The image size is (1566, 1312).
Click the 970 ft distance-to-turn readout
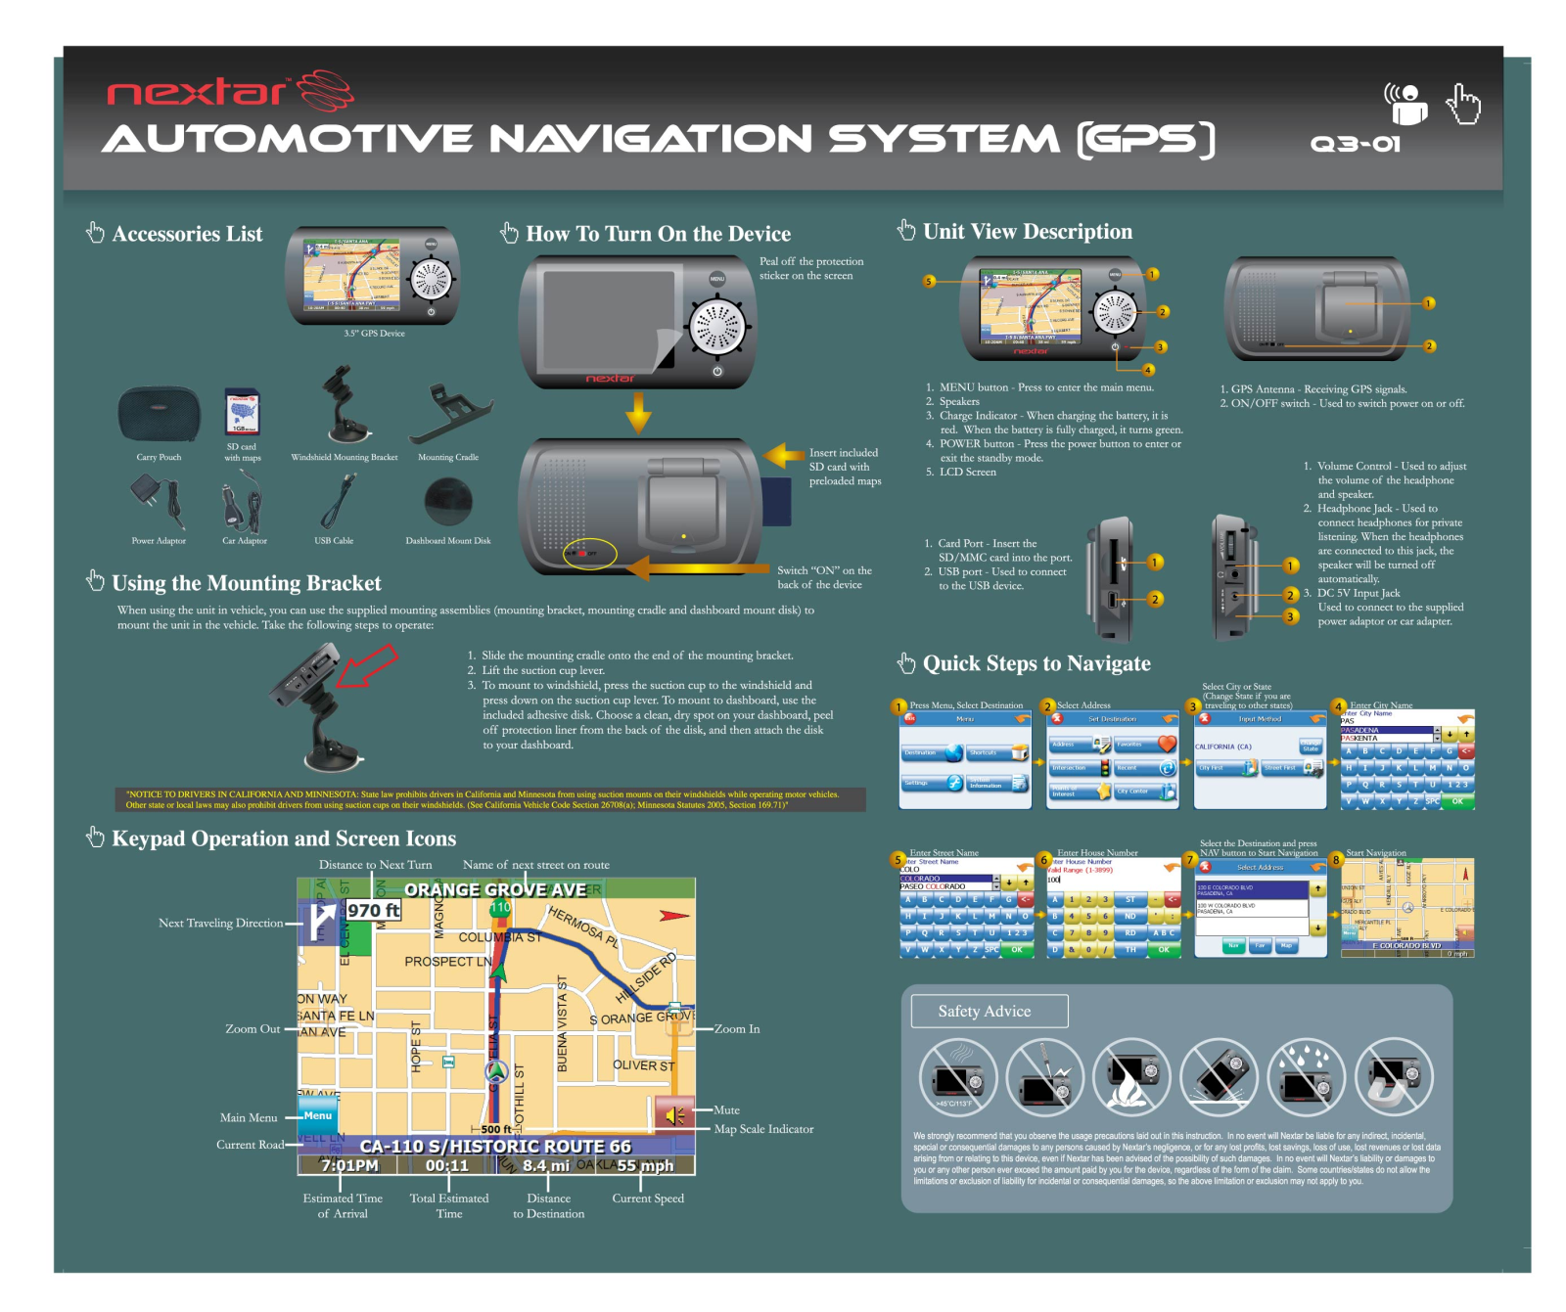coord(374,911)
